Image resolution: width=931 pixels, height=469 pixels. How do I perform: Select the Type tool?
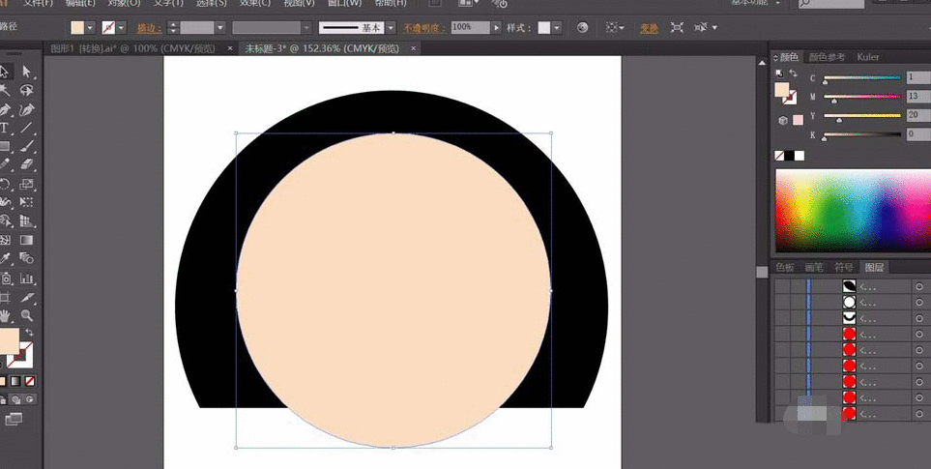(5, 128)
